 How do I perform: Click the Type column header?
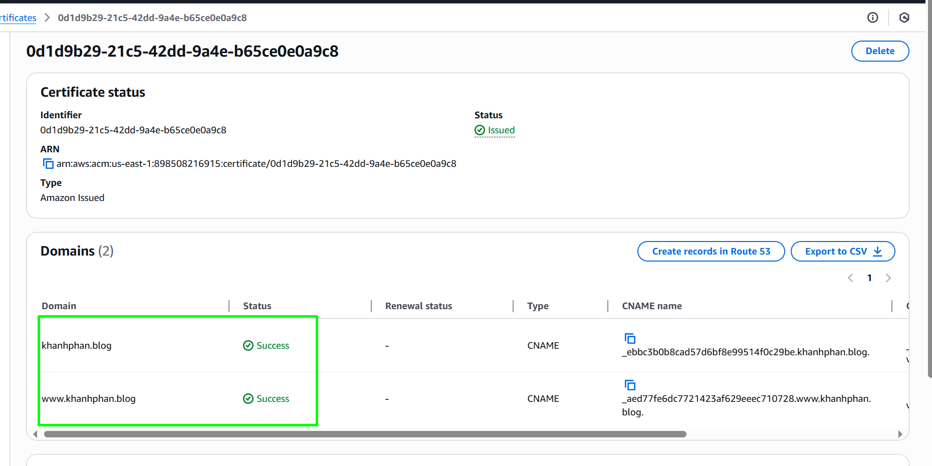(538, 306)
